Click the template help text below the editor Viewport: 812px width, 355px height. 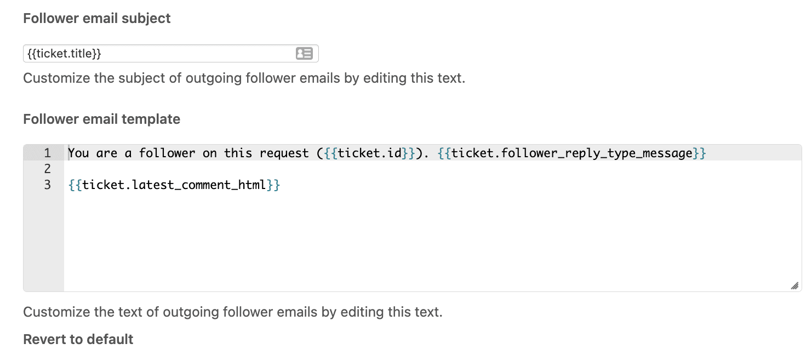click(232, 312)
